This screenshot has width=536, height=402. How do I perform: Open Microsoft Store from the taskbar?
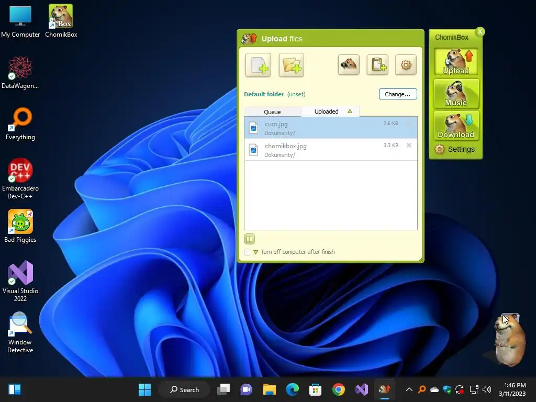click(315, 389)
